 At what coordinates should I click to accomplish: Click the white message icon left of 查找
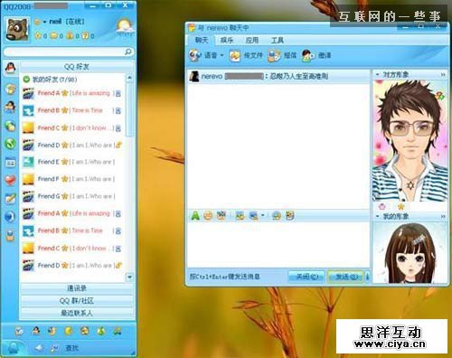tap(40, 348)
